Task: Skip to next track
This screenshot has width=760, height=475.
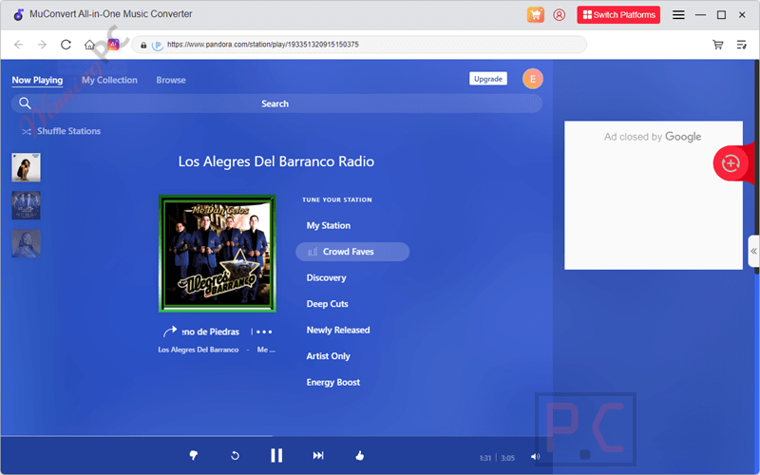Action: (x=318, y=456)
